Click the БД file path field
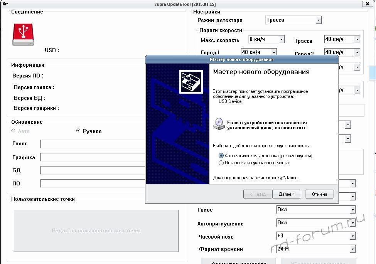 tap(93, 170)
